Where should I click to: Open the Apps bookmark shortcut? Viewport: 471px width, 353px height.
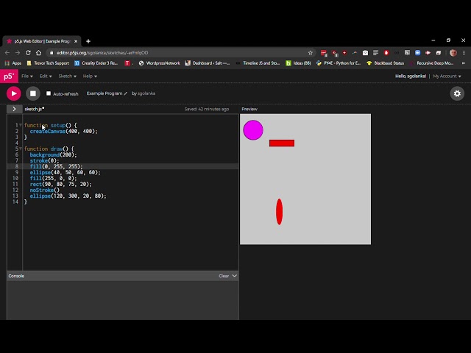(x=13, y=63)
